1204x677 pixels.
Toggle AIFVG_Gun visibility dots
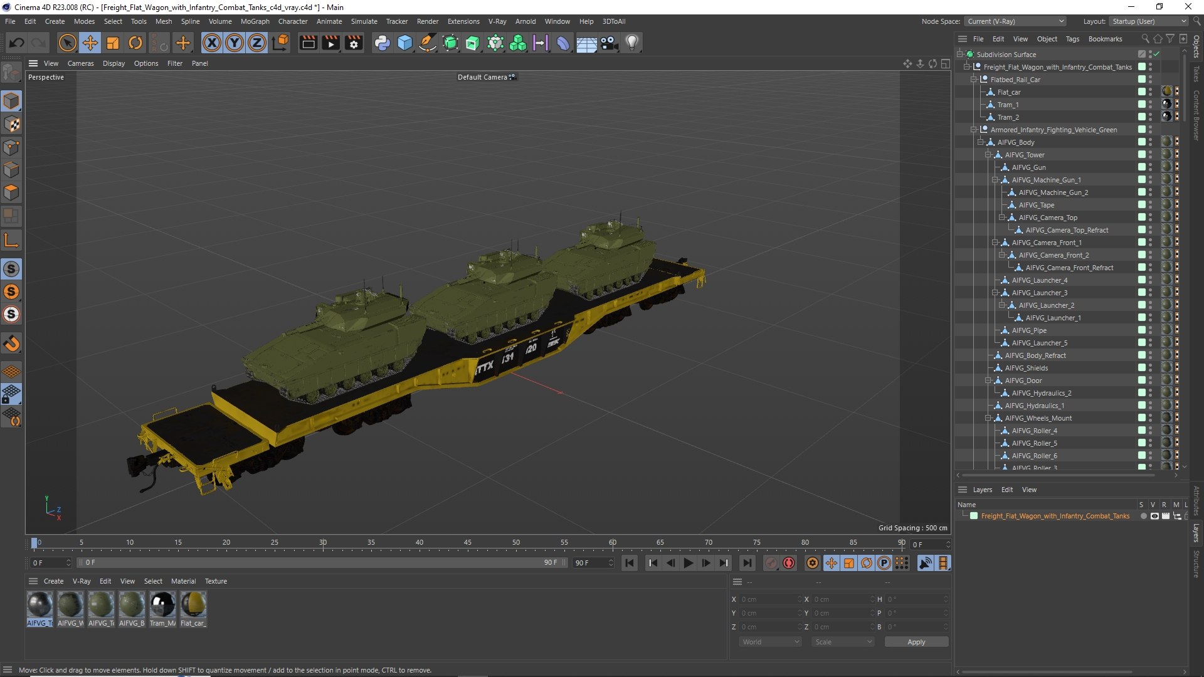[1150, 167]
